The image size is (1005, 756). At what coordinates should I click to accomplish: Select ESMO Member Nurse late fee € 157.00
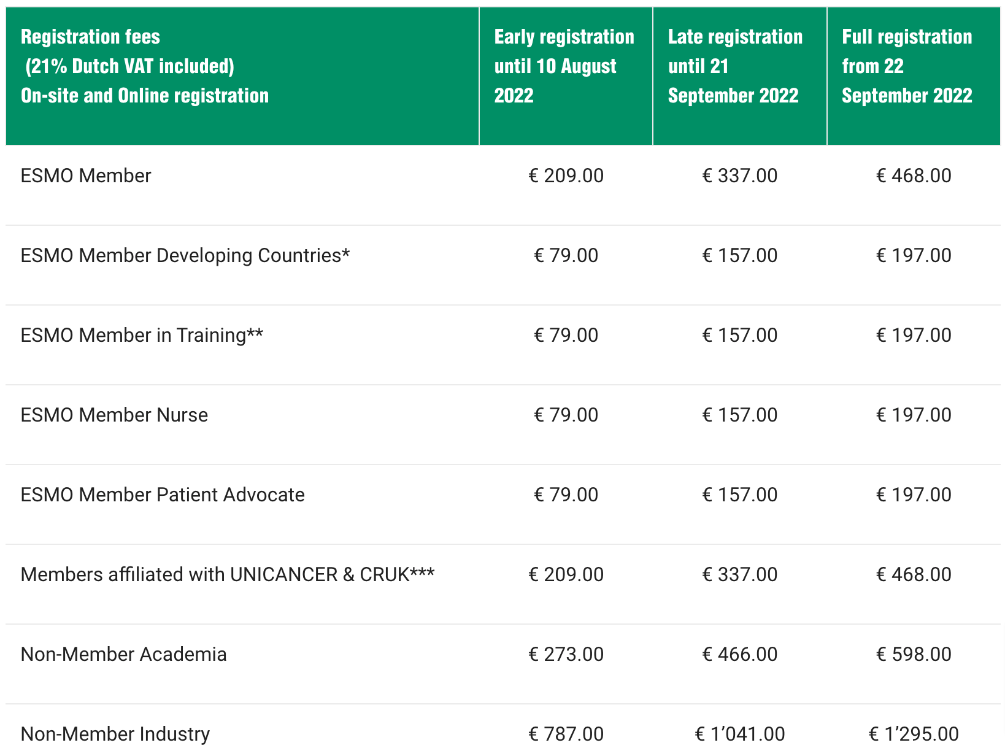(x=739, y=415)
